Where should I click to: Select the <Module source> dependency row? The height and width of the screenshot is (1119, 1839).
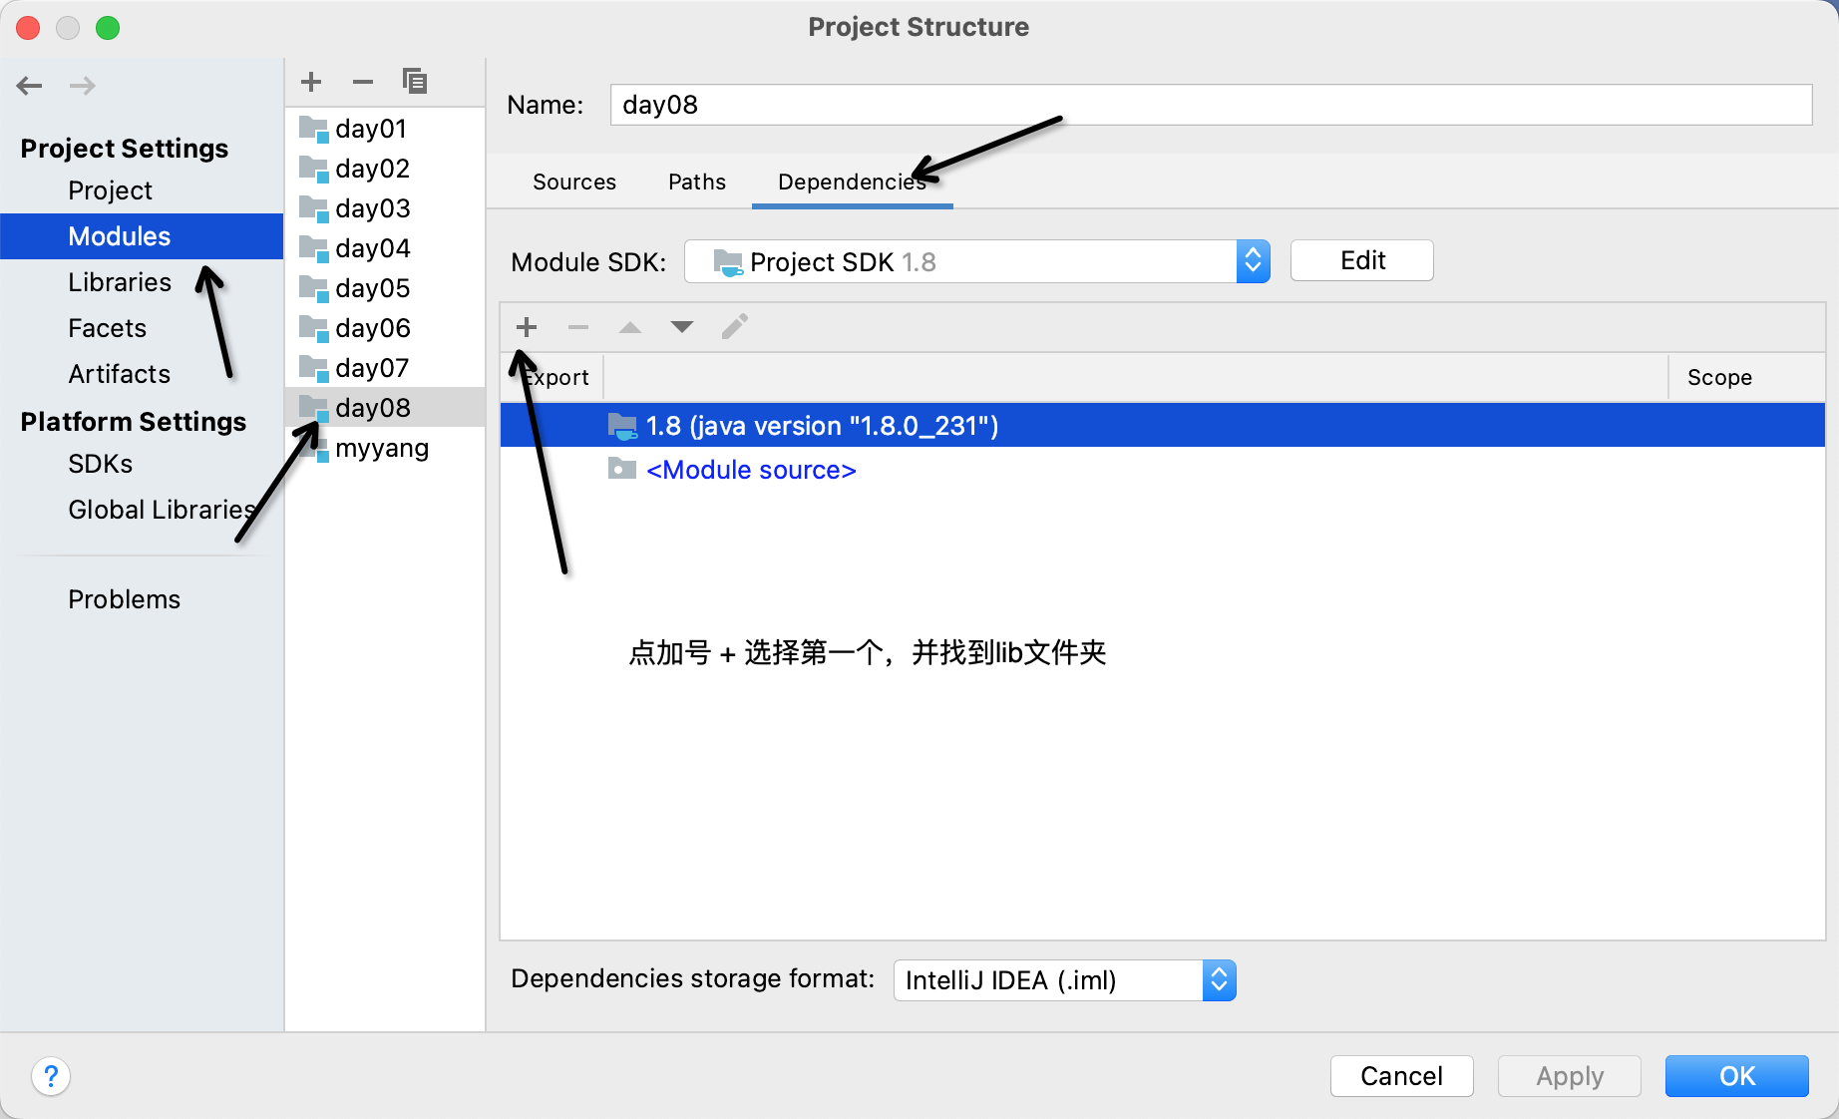click(x=1163, y=470)
